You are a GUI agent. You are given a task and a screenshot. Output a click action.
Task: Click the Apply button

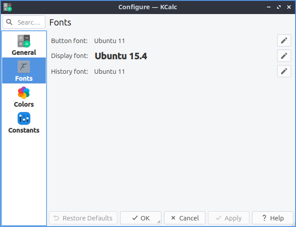tap(229, 218)
